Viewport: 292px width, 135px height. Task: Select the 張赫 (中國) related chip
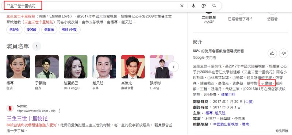[x=69, y=30]
